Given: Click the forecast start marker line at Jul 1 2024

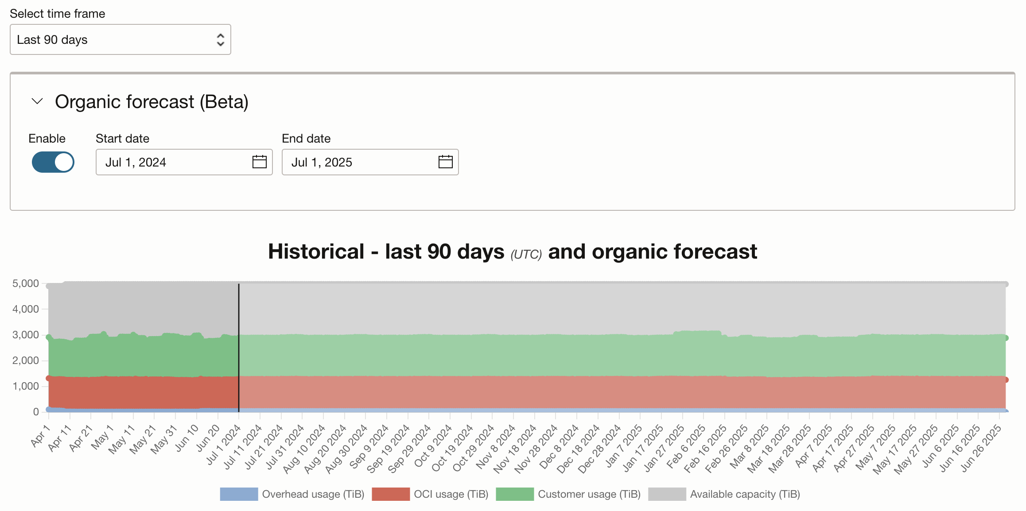Looking at the screenshot, I should (238, 345).
